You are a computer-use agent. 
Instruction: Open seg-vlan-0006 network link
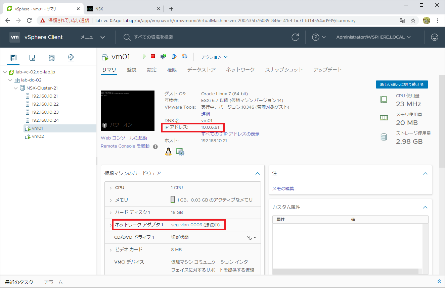coord(187,225)
